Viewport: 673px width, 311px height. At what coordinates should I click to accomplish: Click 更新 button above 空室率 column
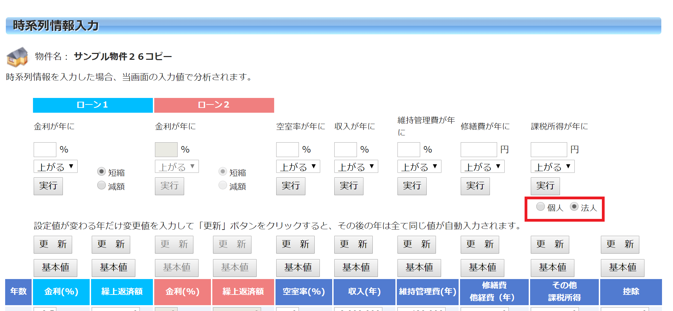point(295,244)
